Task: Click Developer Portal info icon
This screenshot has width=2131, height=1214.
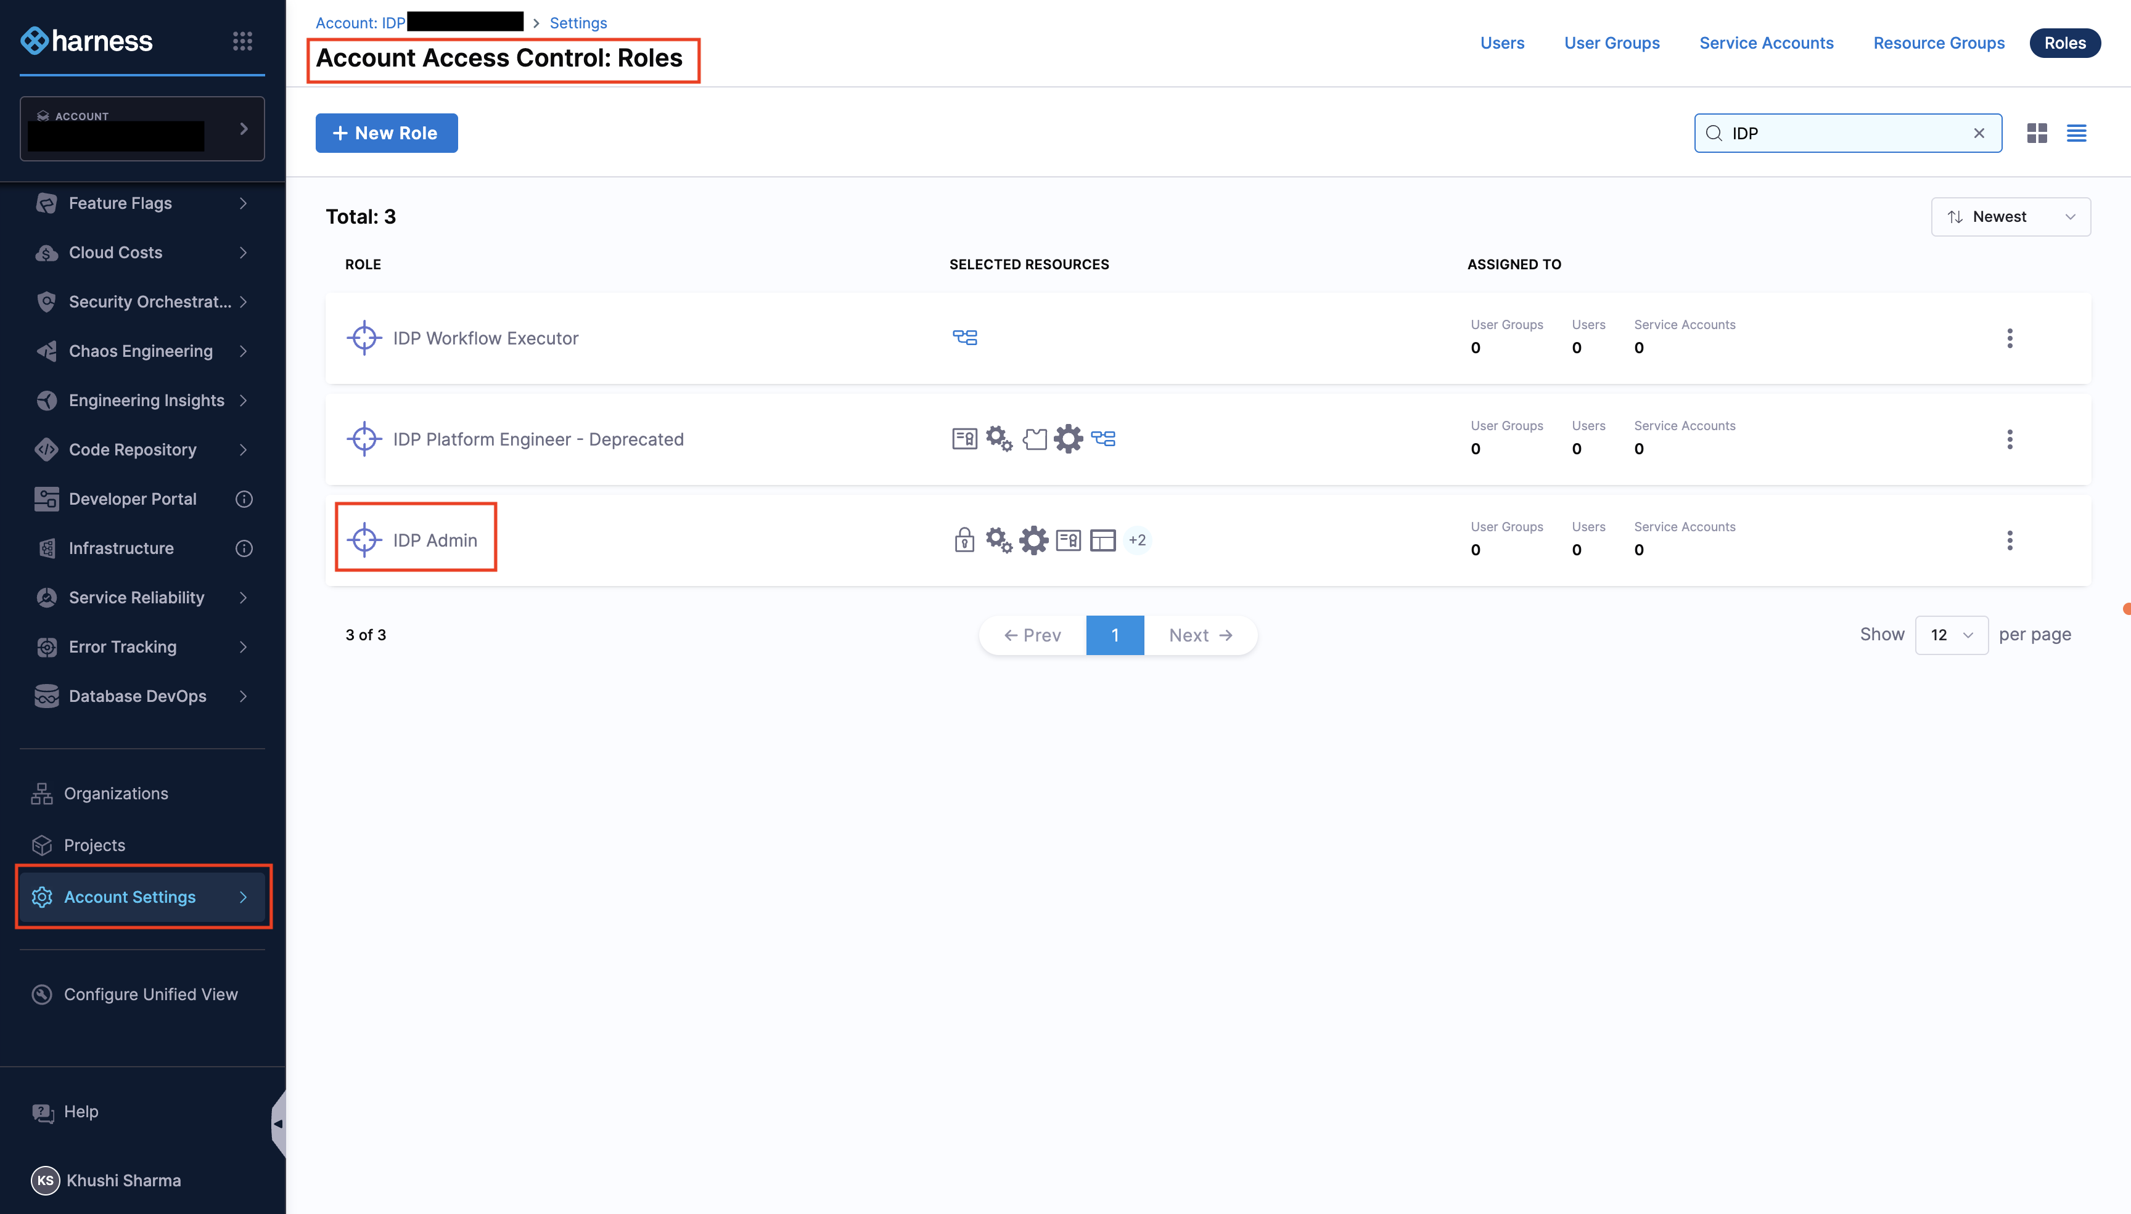Action: (x=244, y=499)
